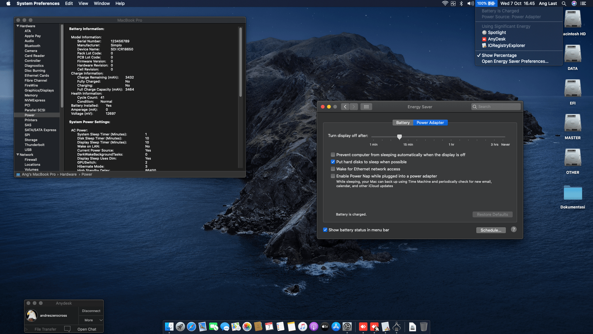Select Open Energy Saver Preferences menu item

coord(515,61)
